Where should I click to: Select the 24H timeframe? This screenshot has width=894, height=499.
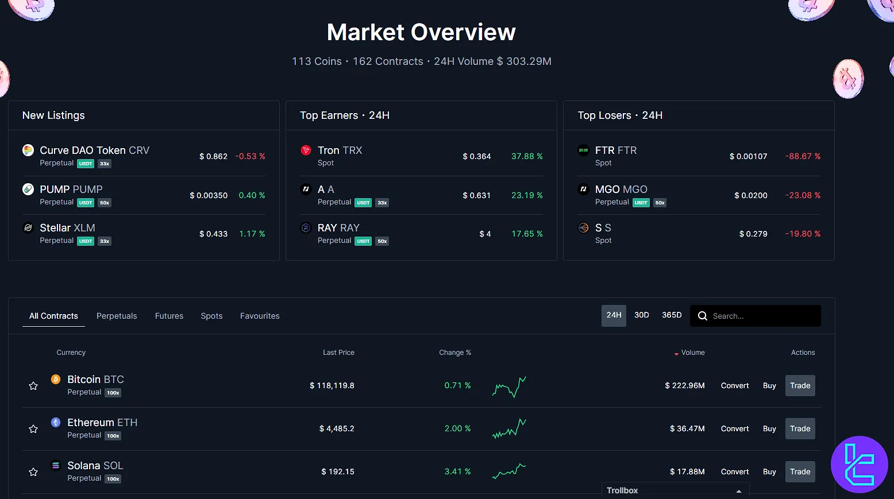[x=614, y=315]
